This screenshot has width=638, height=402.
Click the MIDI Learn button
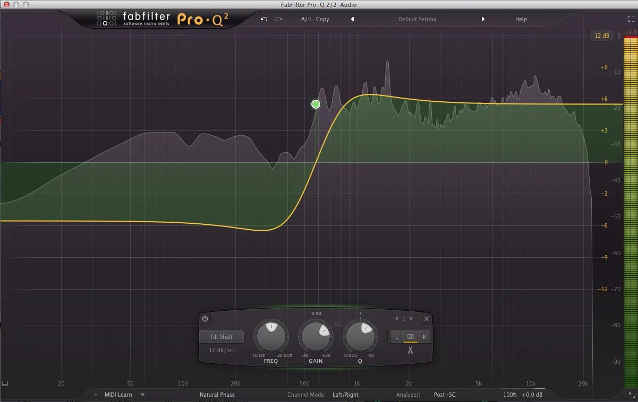pos(118,395)
